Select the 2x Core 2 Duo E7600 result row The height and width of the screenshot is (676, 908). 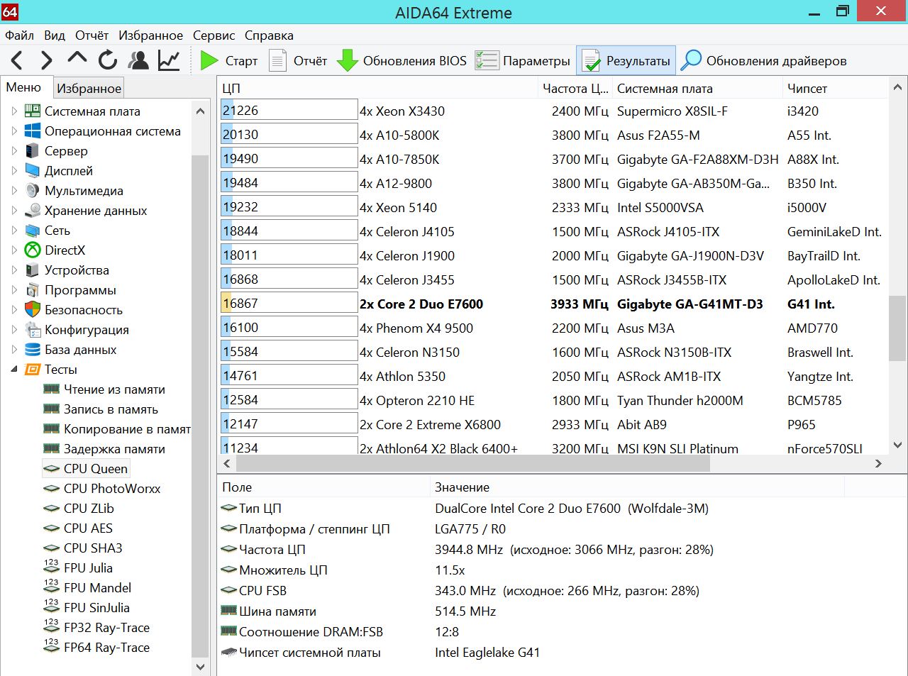[x=553, y=304]
